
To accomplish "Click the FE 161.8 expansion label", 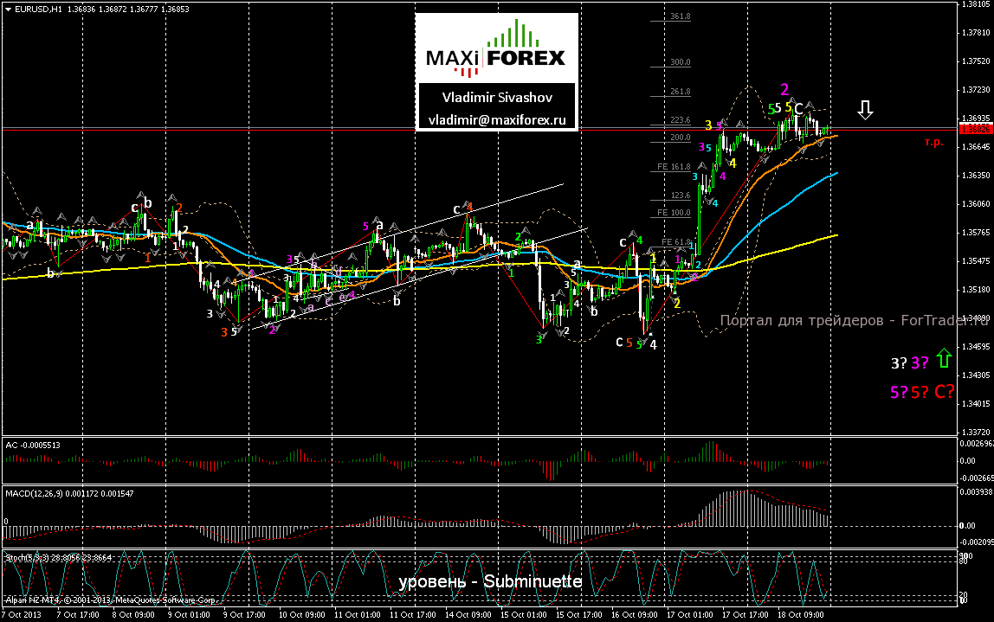I will coord(674,167).
